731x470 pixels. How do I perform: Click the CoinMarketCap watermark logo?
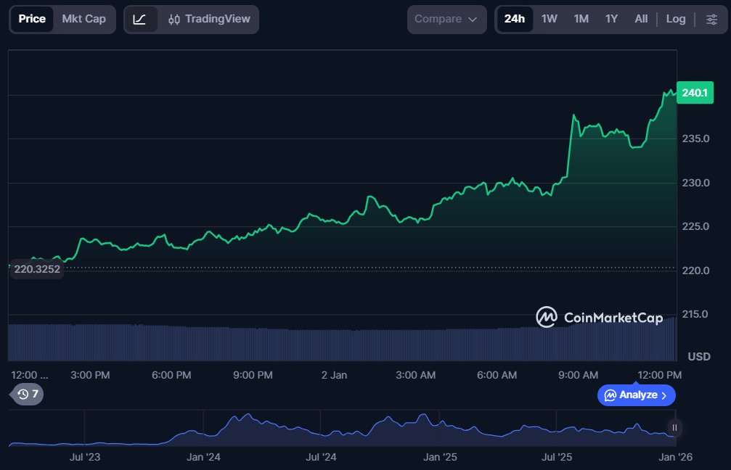click(599, 317)
